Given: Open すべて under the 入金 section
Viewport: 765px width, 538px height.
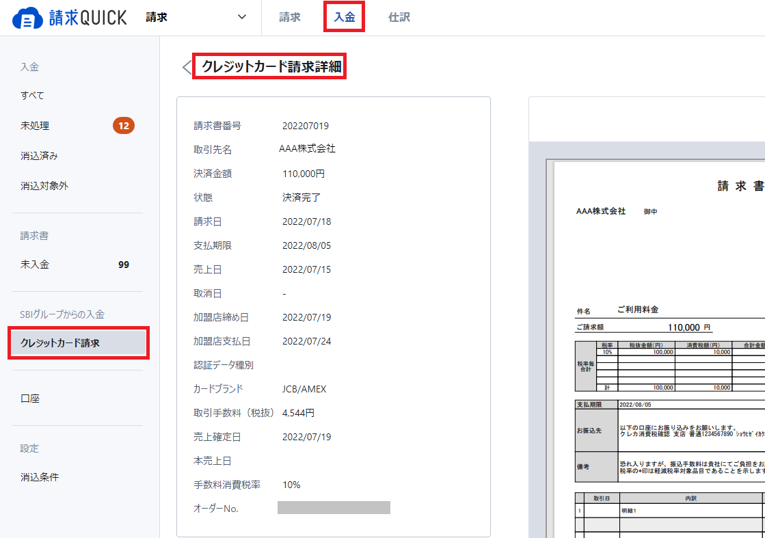Looking at the screenshot, I should tap(33, 95).
